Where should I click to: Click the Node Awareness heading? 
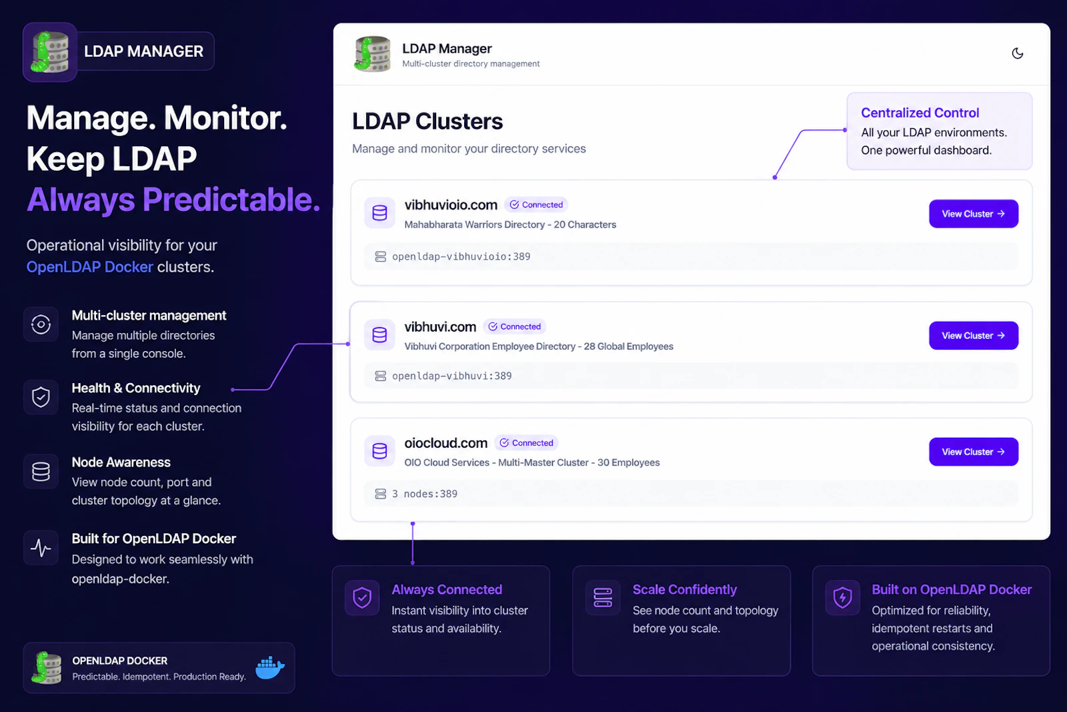click(x=121, y=462)
